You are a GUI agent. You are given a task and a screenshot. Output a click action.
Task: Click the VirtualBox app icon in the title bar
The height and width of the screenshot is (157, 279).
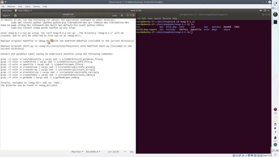coord(2,2)
